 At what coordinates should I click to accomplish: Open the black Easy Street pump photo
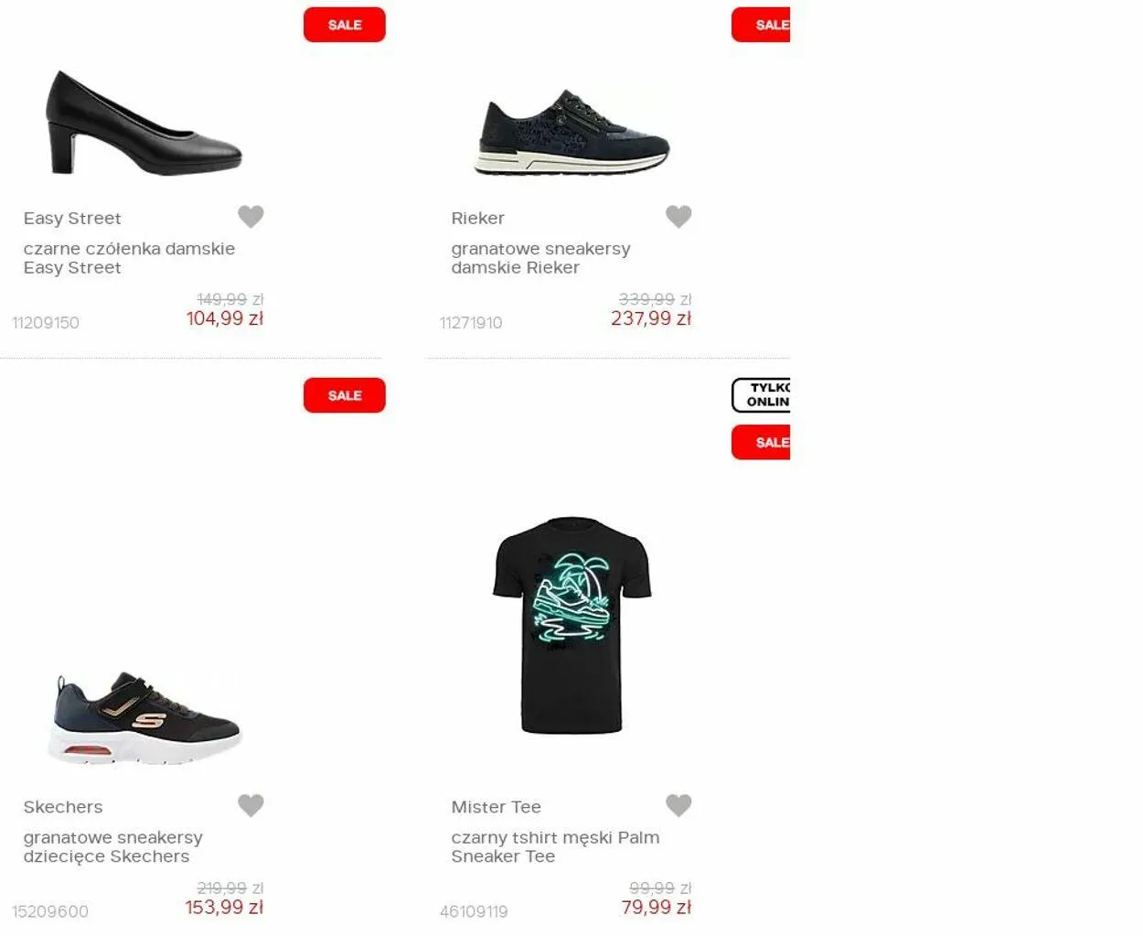click(144, 124)
